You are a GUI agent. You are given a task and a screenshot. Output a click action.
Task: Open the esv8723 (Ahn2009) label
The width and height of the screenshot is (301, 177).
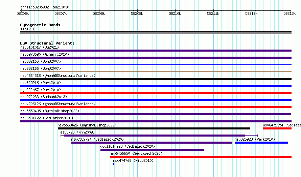(x=77, y=132)
